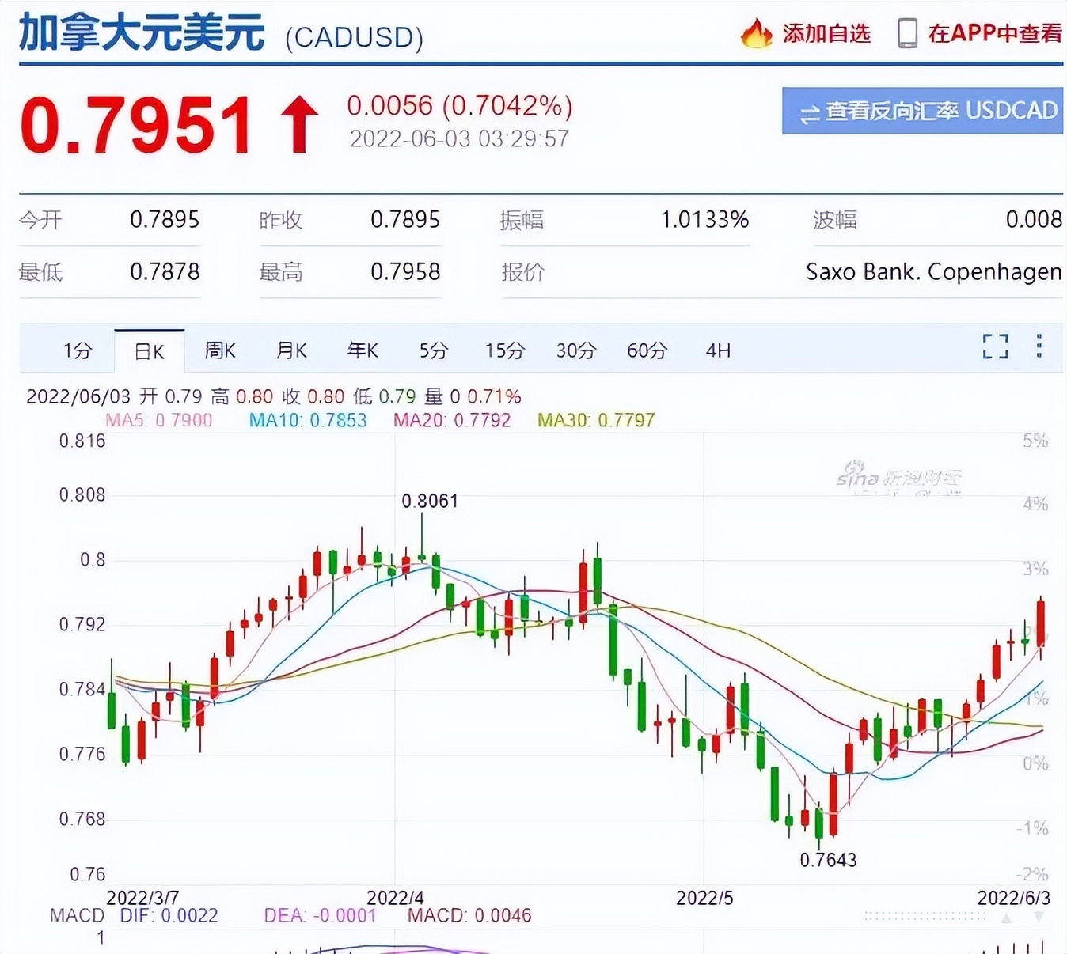
Task: Click 查看反向汇率 USDCAD button
Action: (921, 111)
